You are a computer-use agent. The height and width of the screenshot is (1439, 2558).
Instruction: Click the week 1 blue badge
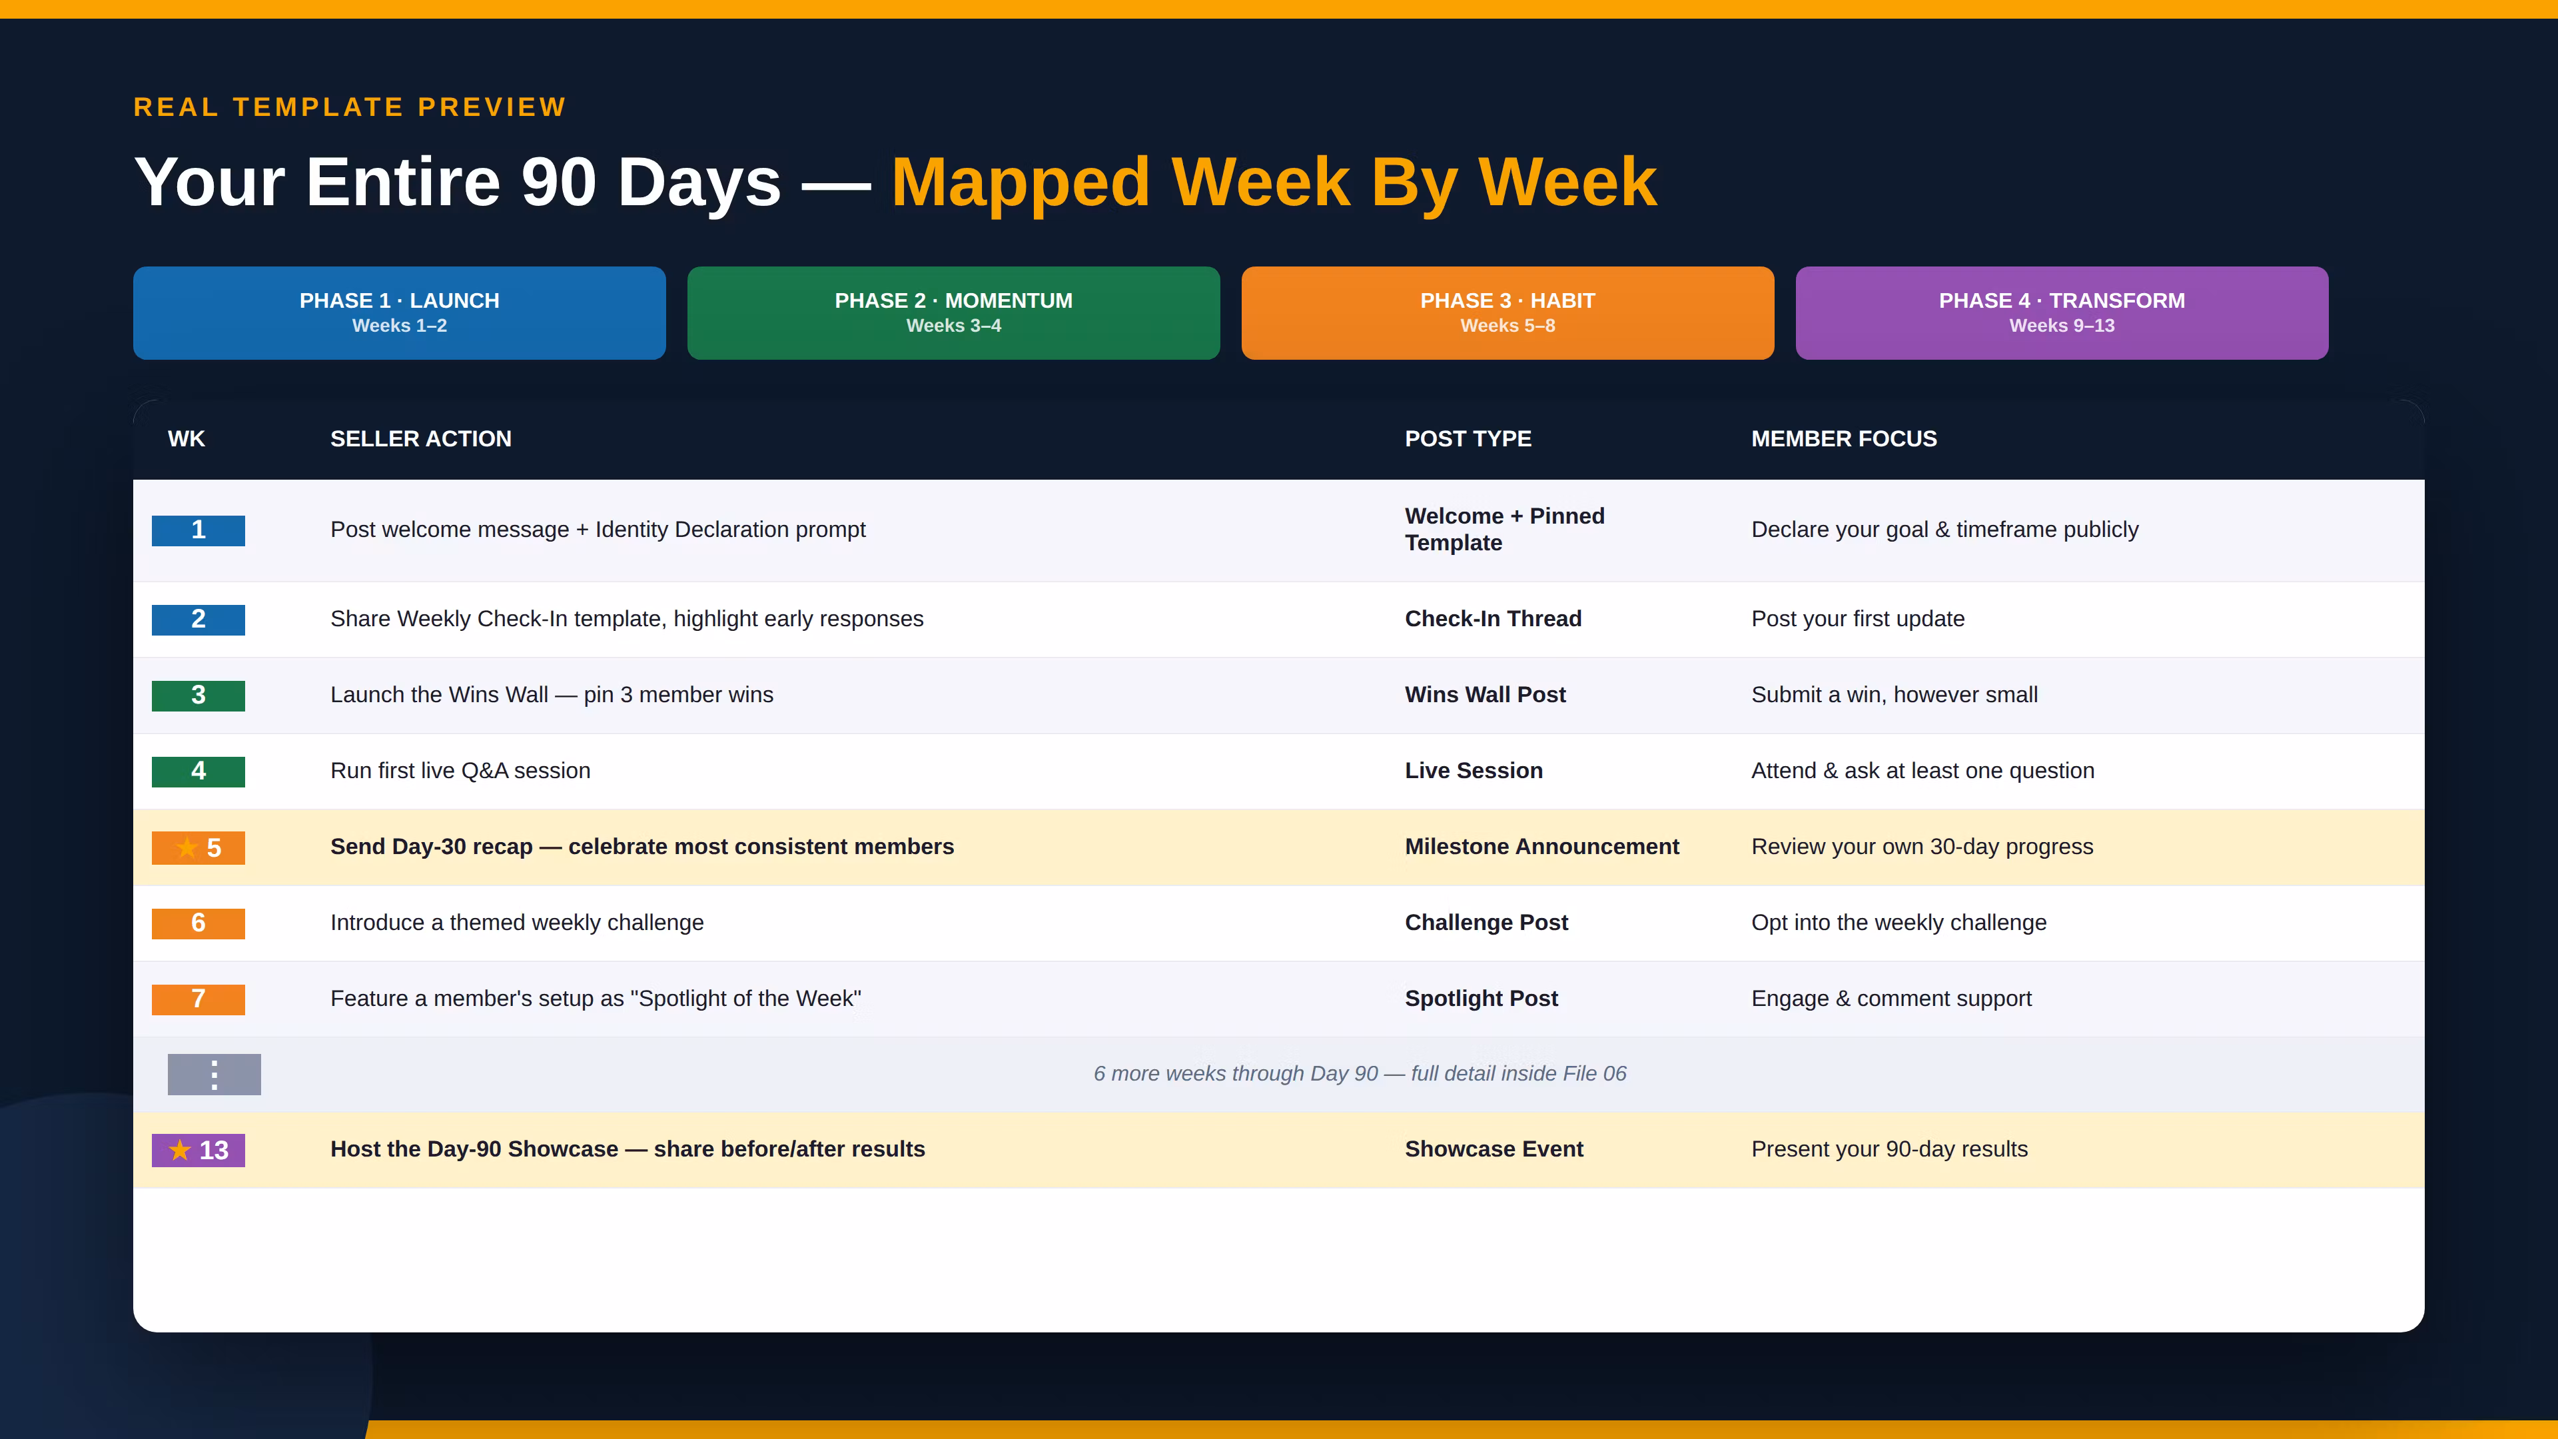tap(198, 530)
